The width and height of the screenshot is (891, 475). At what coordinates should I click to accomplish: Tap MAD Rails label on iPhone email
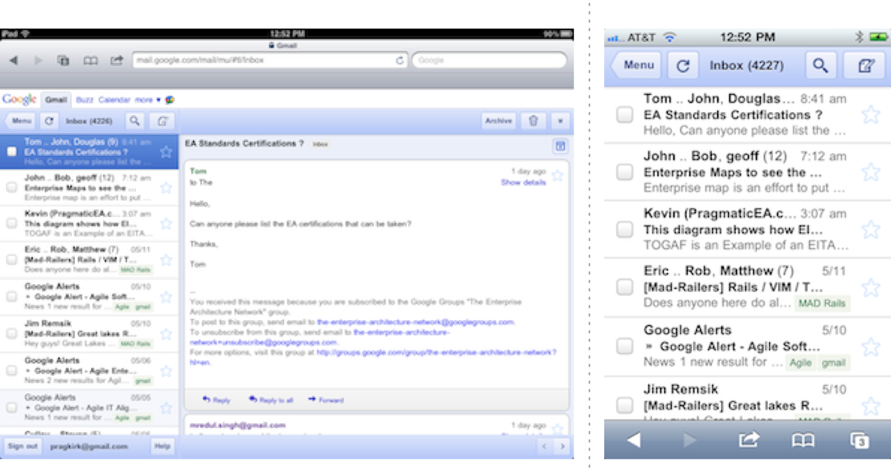point(822,303)
